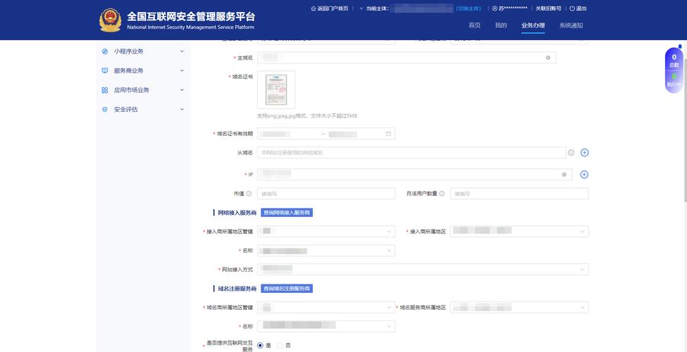The width and height of the screenshot is (687, 352).
Task: Expand the 服务商业务 sidebar menu
Action: 182,70
